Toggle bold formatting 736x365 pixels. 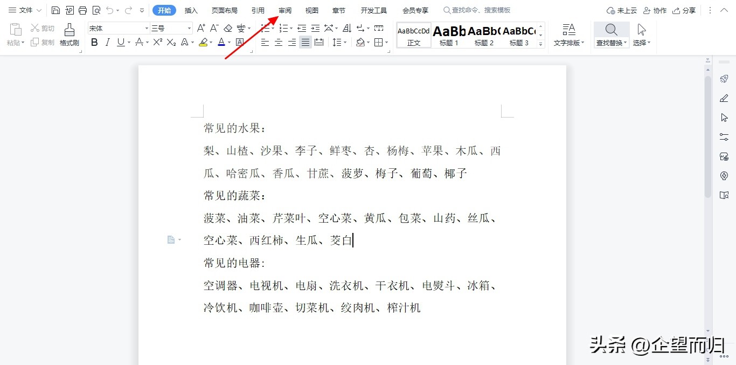94,42
